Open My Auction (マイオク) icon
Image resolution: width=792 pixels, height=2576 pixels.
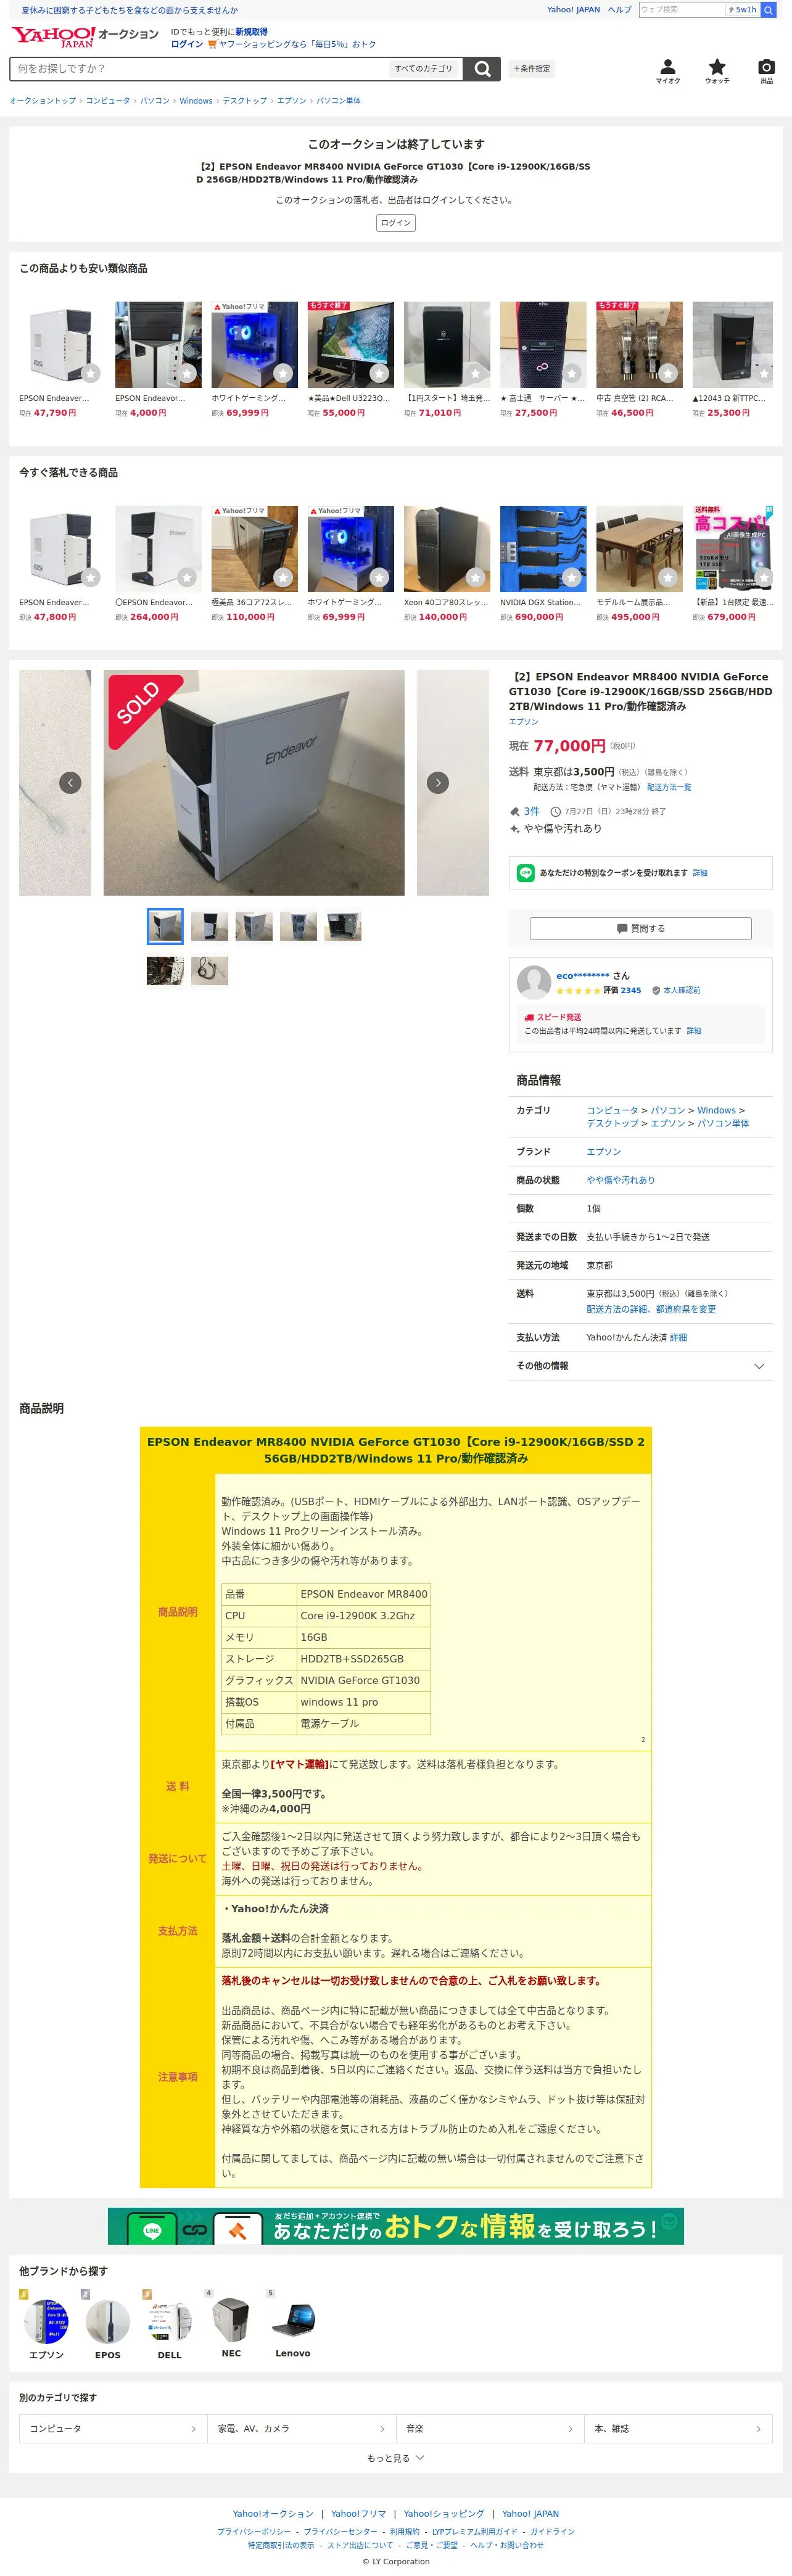coord(667,71)
